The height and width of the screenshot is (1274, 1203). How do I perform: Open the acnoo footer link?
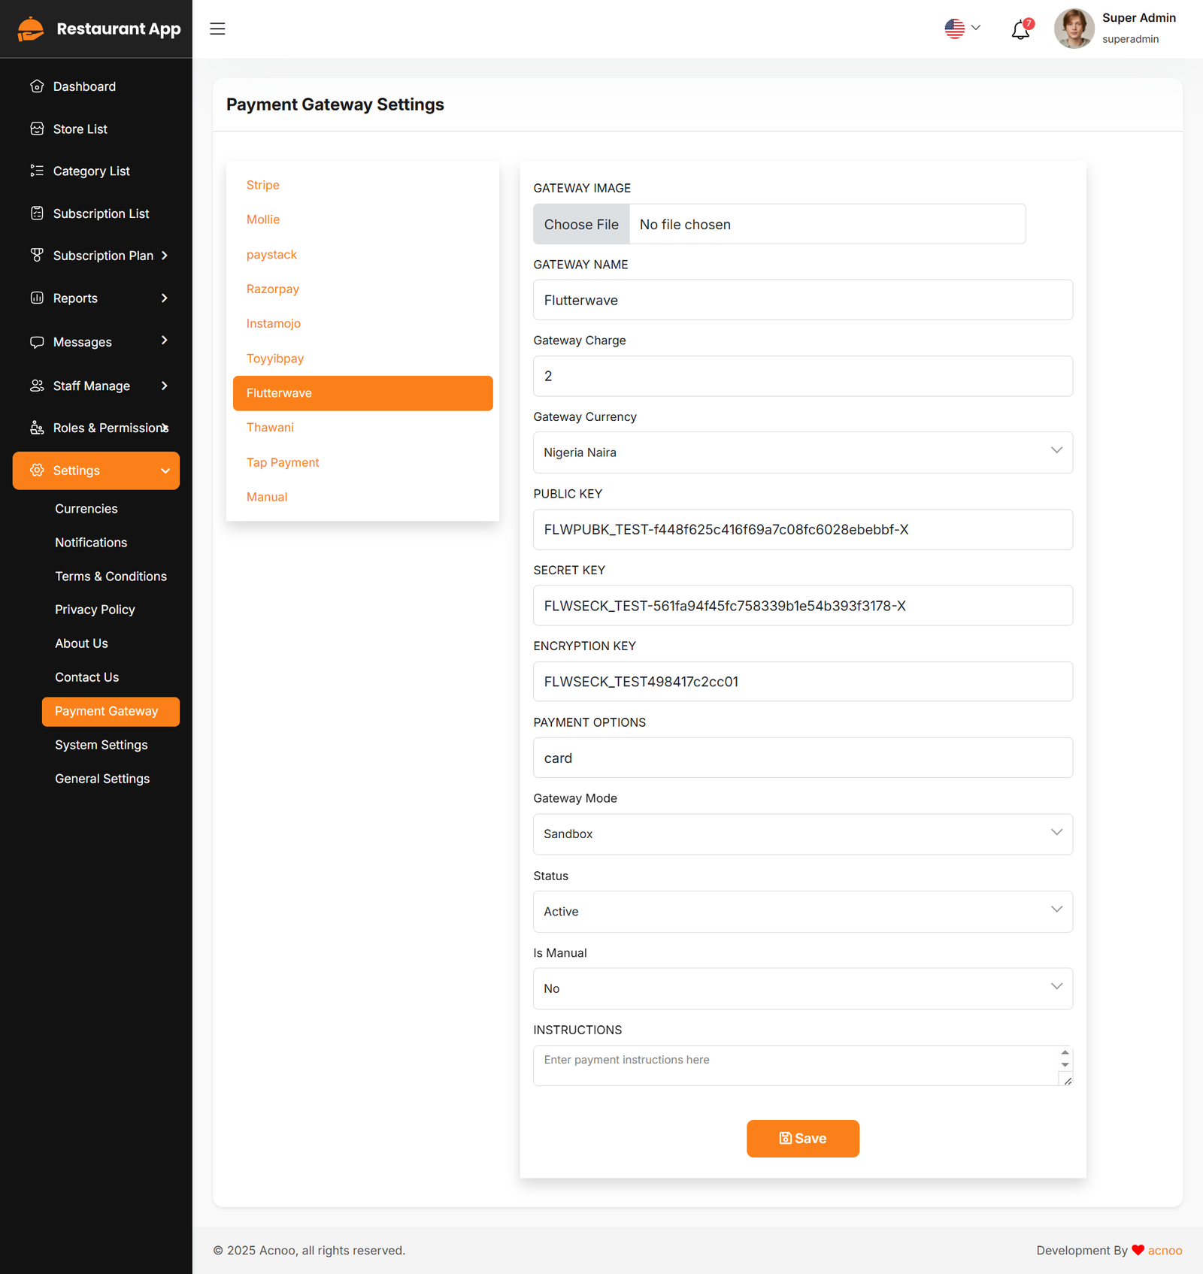(1165, 1251)
